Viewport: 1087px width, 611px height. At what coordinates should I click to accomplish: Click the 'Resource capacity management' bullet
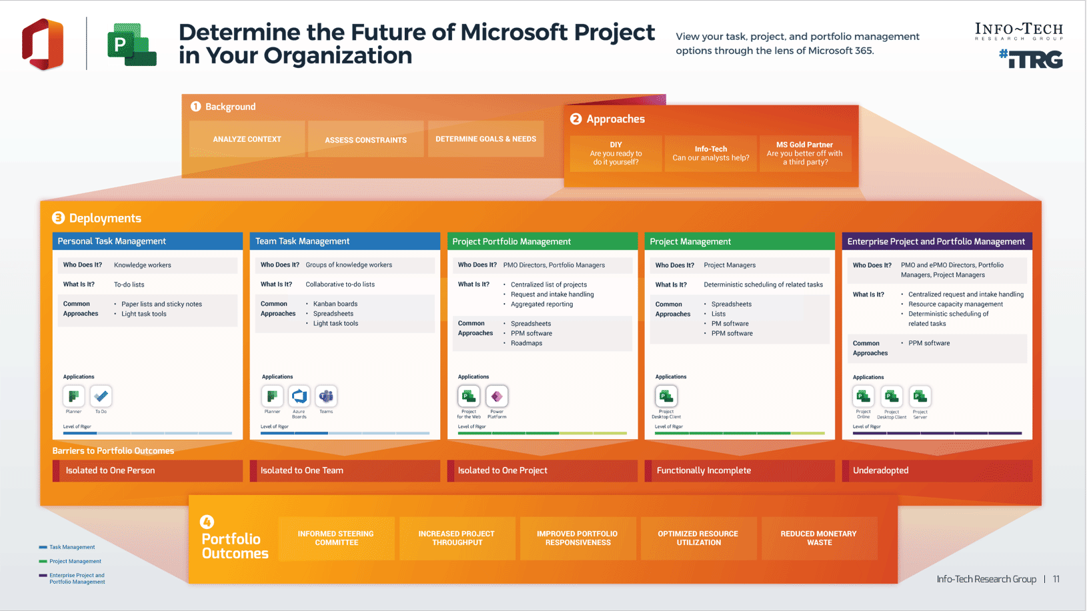pos(956,304)
